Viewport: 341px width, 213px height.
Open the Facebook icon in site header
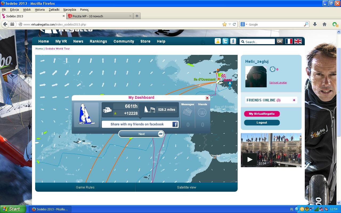pyautogui.click(x=233, y=41)
